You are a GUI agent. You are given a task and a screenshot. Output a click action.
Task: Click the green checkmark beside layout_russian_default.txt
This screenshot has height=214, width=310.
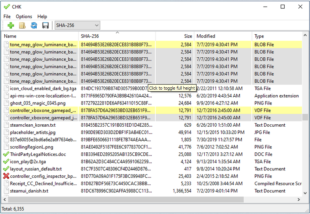click(x=6, y=169)
